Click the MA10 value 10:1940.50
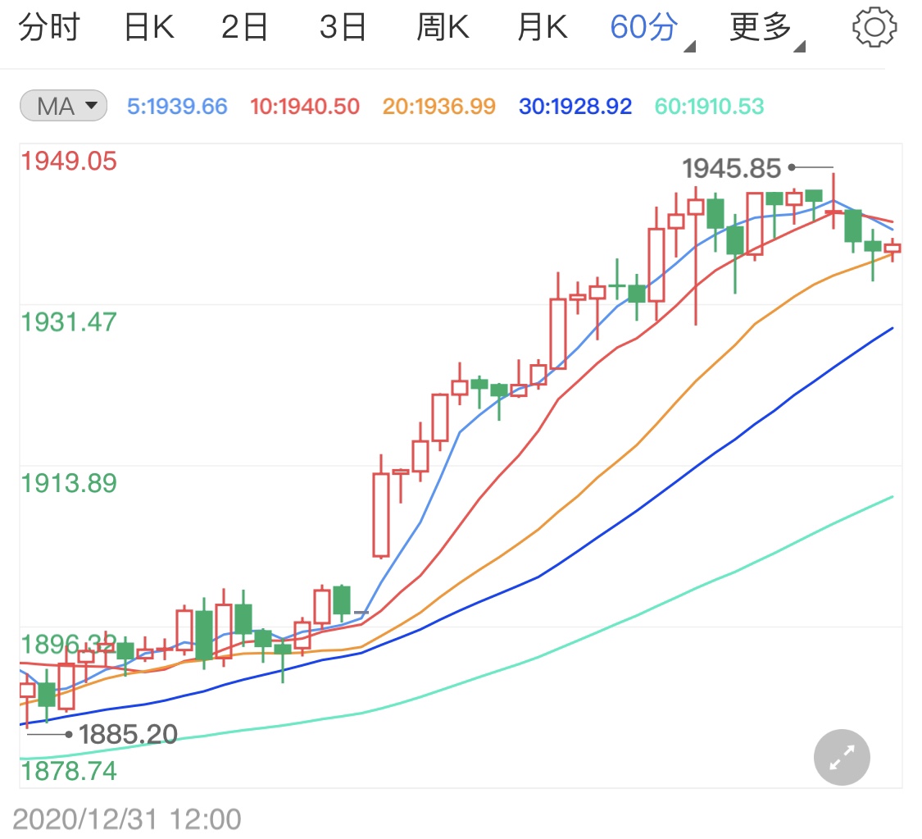 305,107
